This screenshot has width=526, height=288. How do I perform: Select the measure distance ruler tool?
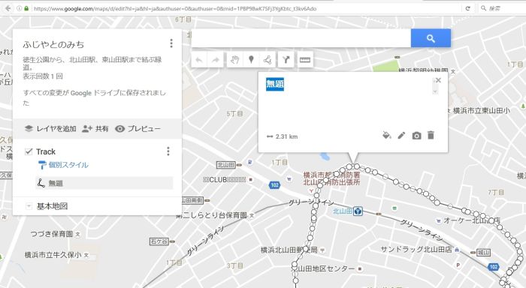click(x=304, y=60)
